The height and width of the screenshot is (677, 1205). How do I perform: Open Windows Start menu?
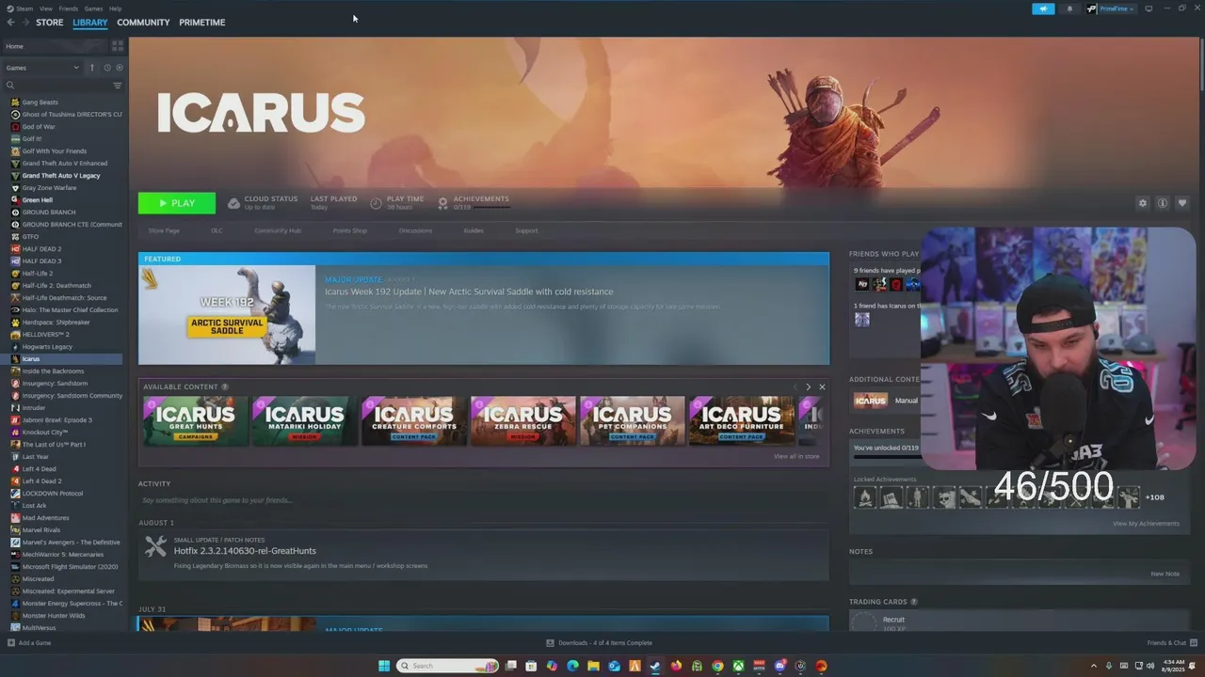(x=384, y=666)
